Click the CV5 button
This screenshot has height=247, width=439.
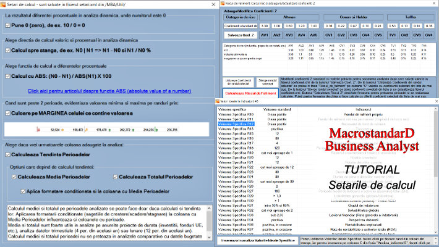click(378, 35)
